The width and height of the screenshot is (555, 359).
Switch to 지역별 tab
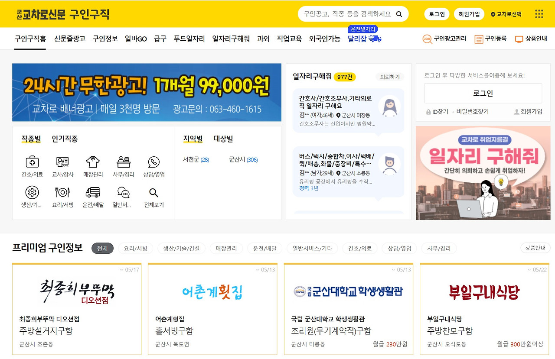pos(193,139)
